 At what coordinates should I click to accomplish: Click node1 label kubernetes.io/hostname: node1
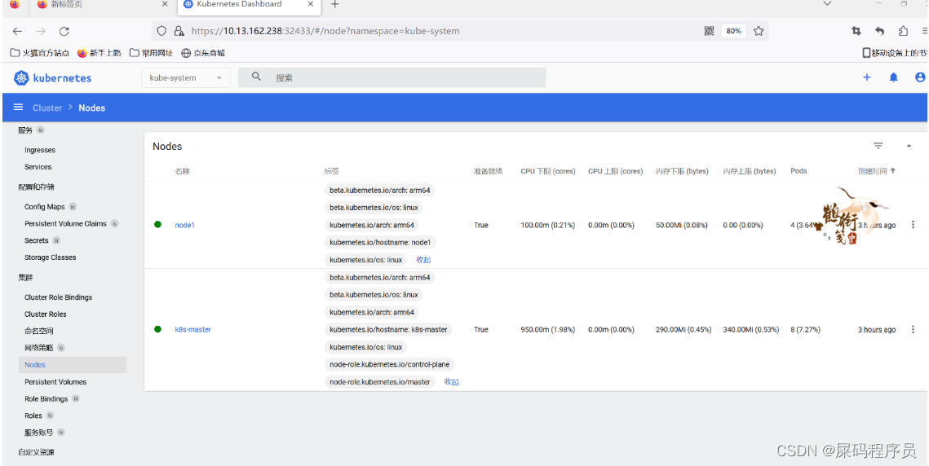click(380, 242)
